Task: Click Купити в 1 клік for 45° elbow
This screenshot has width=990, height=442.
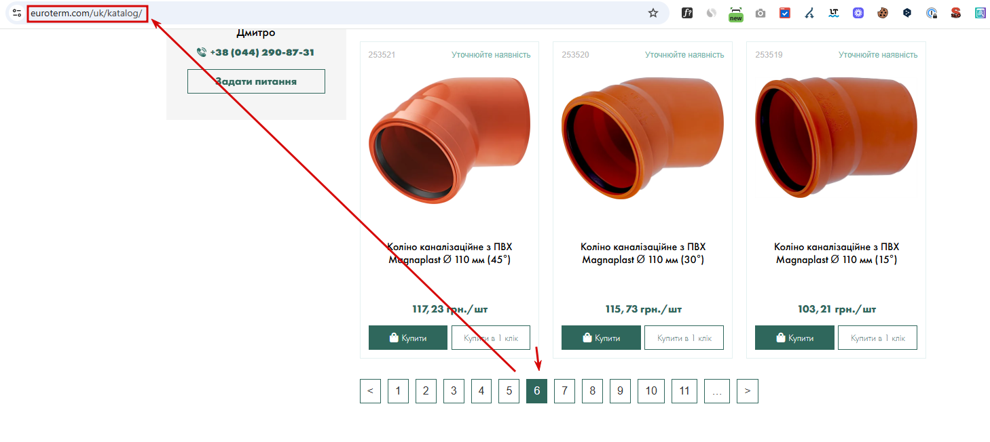Action: click(491, 338)
